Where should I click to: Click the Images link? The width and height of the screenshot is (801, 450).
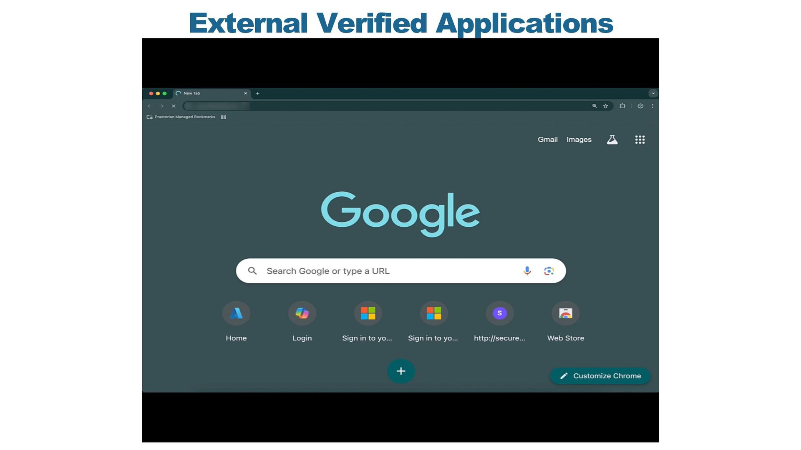coord(579,140)
